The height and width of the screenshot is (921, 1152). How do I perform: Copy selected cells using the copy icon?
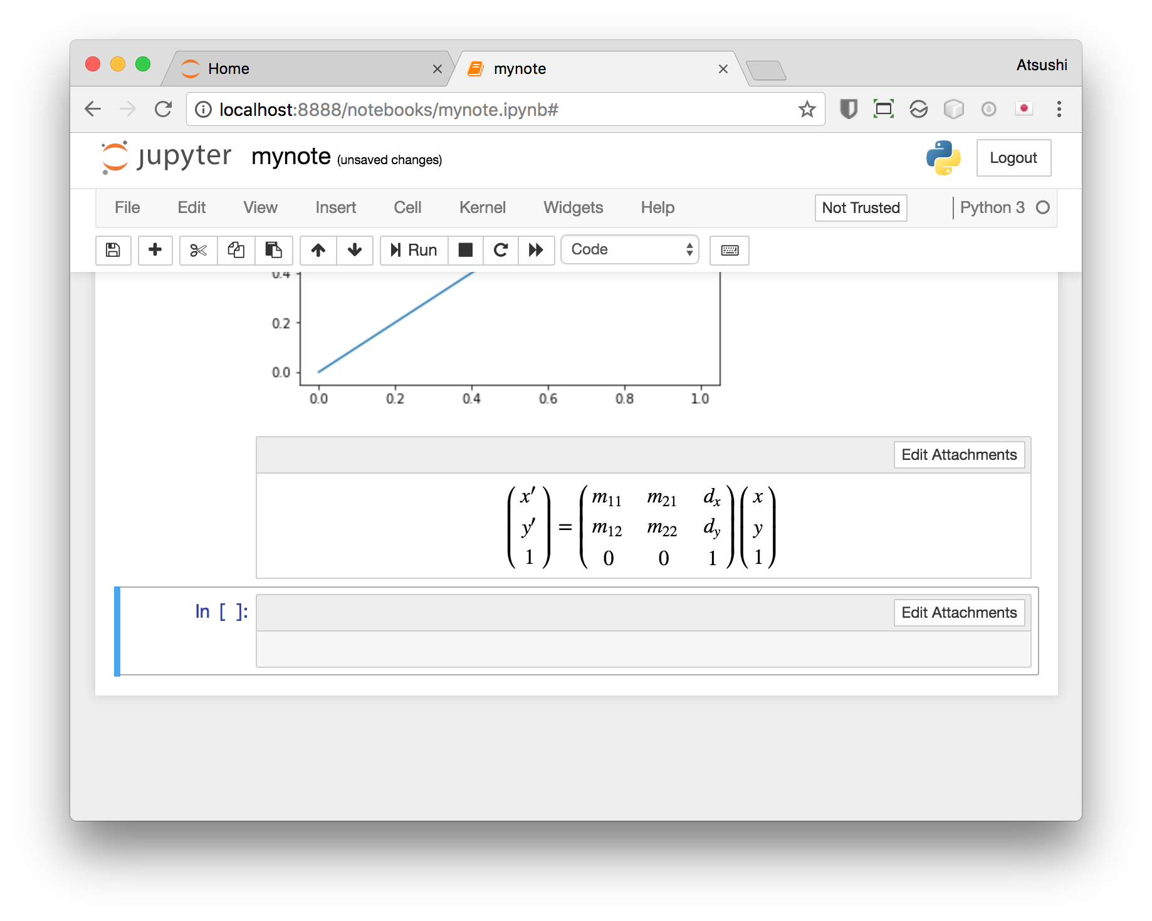(236, 250)
